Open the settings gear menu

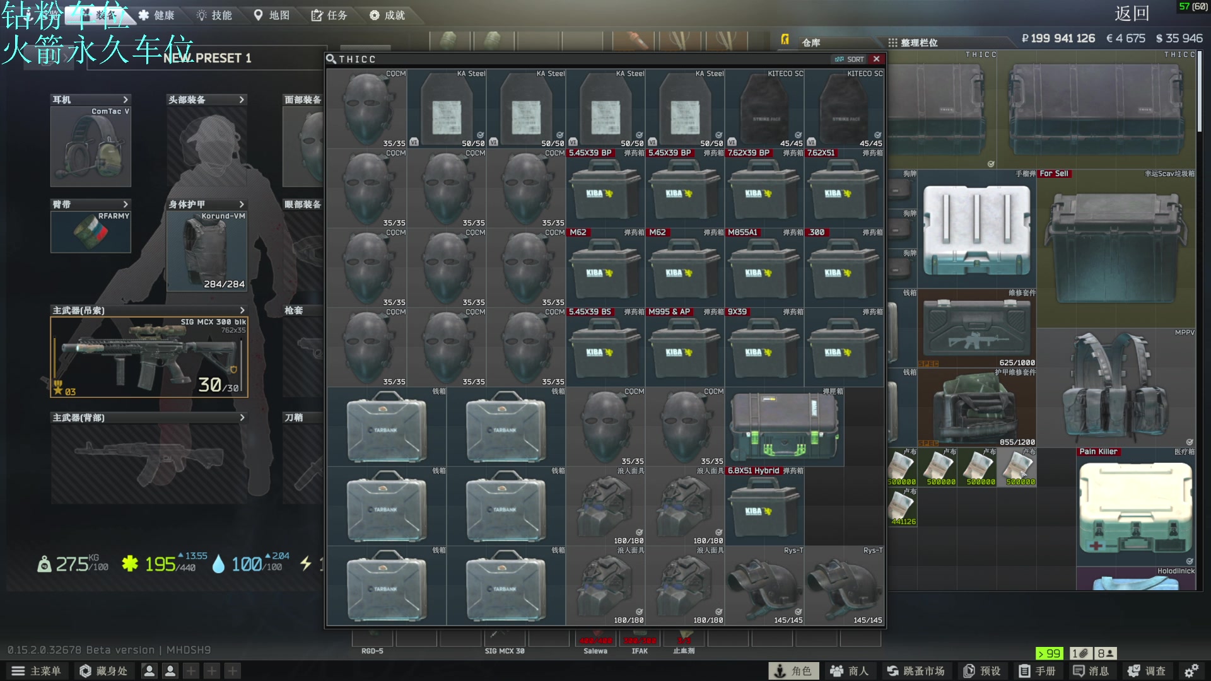(1191, 671)
